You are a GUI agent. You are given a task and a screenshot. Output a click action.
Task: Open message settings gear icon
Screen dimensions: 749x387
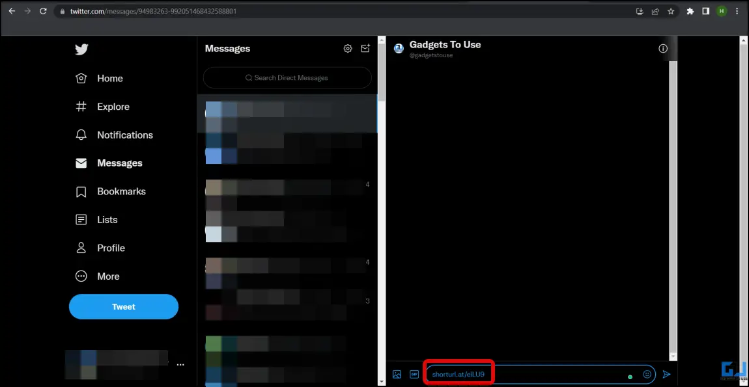click(348, 49)
